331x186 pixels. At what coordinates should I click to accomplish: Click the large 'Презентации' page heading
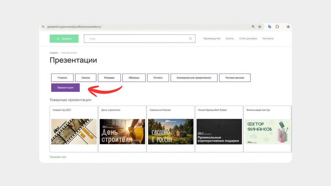[x=73, y=60]
